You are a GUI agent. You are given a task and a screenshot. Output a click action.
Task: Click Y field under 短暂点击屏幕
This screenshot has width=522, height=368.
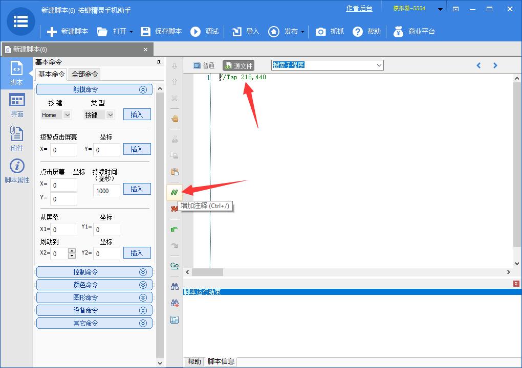pos(106,150)
